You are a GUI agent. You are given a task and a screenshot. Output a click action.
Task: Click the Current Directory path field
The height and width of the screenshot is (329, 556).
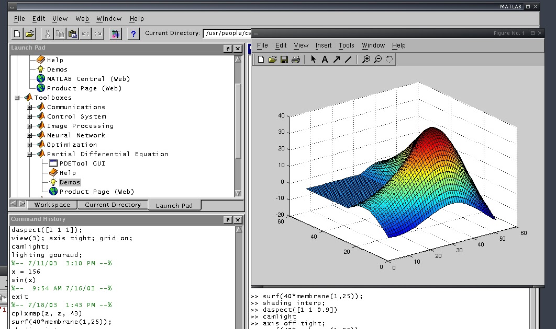[227, 33]
